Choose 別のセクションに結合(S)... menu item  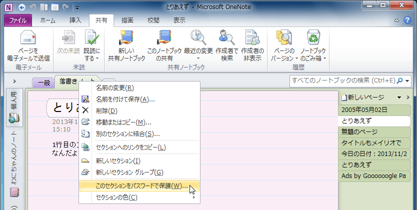click(x=139, y=133)
